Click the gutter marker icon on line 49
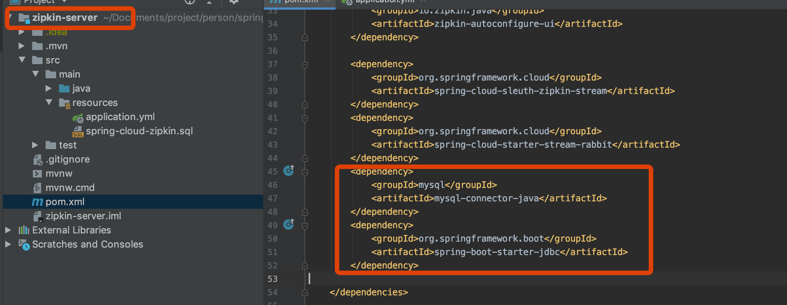This screenshot has height=305, width=787. point(288,224)
